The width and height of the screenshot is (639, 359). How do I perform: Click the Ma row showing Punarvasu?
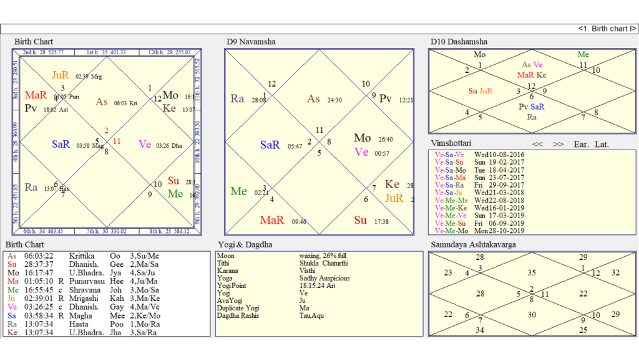pos(84,281)
